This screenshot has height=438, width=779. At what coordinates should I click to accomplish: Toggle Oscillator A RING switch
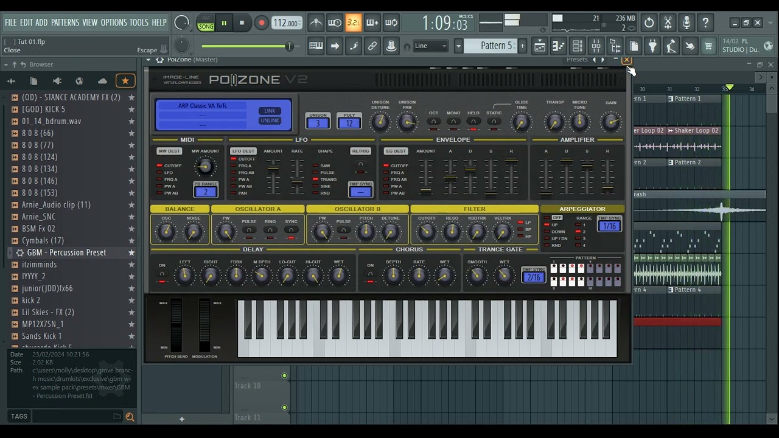(x=270, y=231)
